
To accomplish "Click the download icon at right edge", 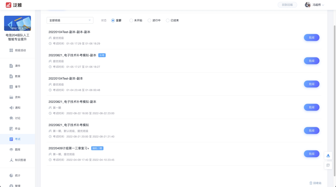I will click(x=328, y=156).
